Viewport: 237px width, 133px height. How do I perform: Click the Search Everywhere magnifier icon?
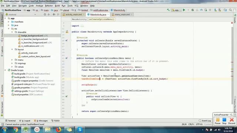(230, 10)
